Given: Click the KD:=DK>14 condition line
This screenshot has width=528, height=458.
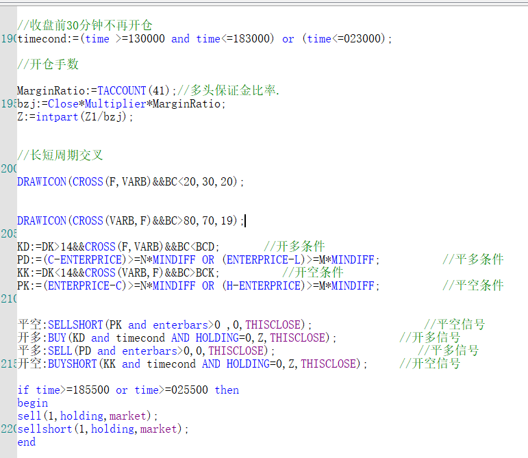Looking at the screenshot, I should 118,246.
